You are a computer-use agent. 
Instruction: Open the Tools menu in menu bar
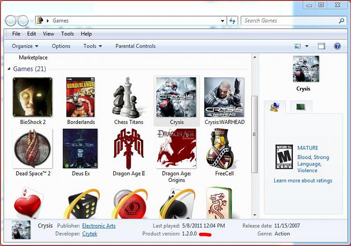pos(67,34)
